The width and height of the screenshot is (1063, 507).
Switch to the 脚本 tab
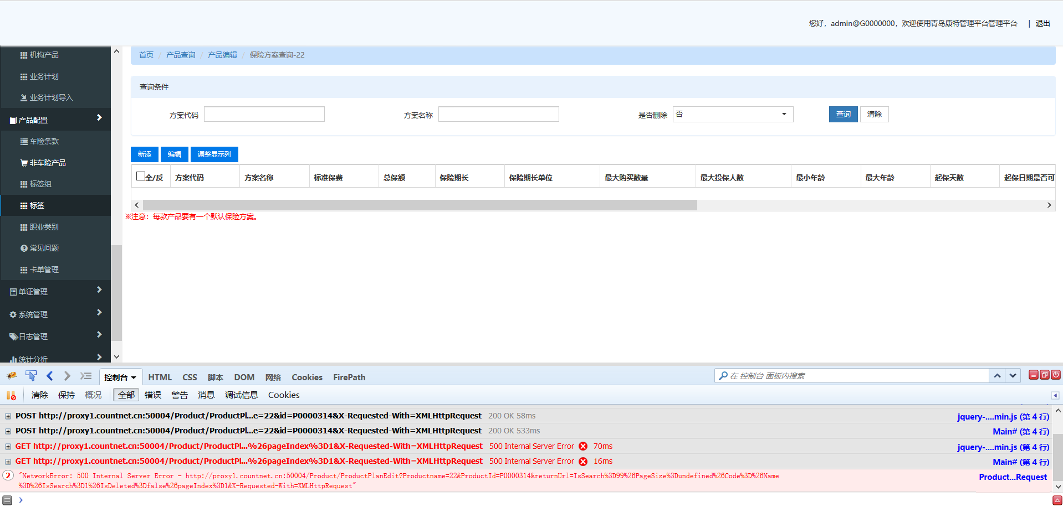(x=216, y=377)
